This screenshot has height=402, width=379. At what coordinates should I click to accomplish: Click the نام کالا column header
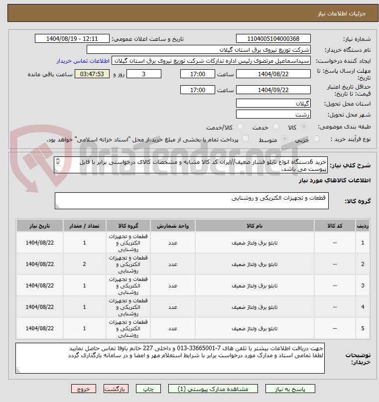click(x=254, y=226)
